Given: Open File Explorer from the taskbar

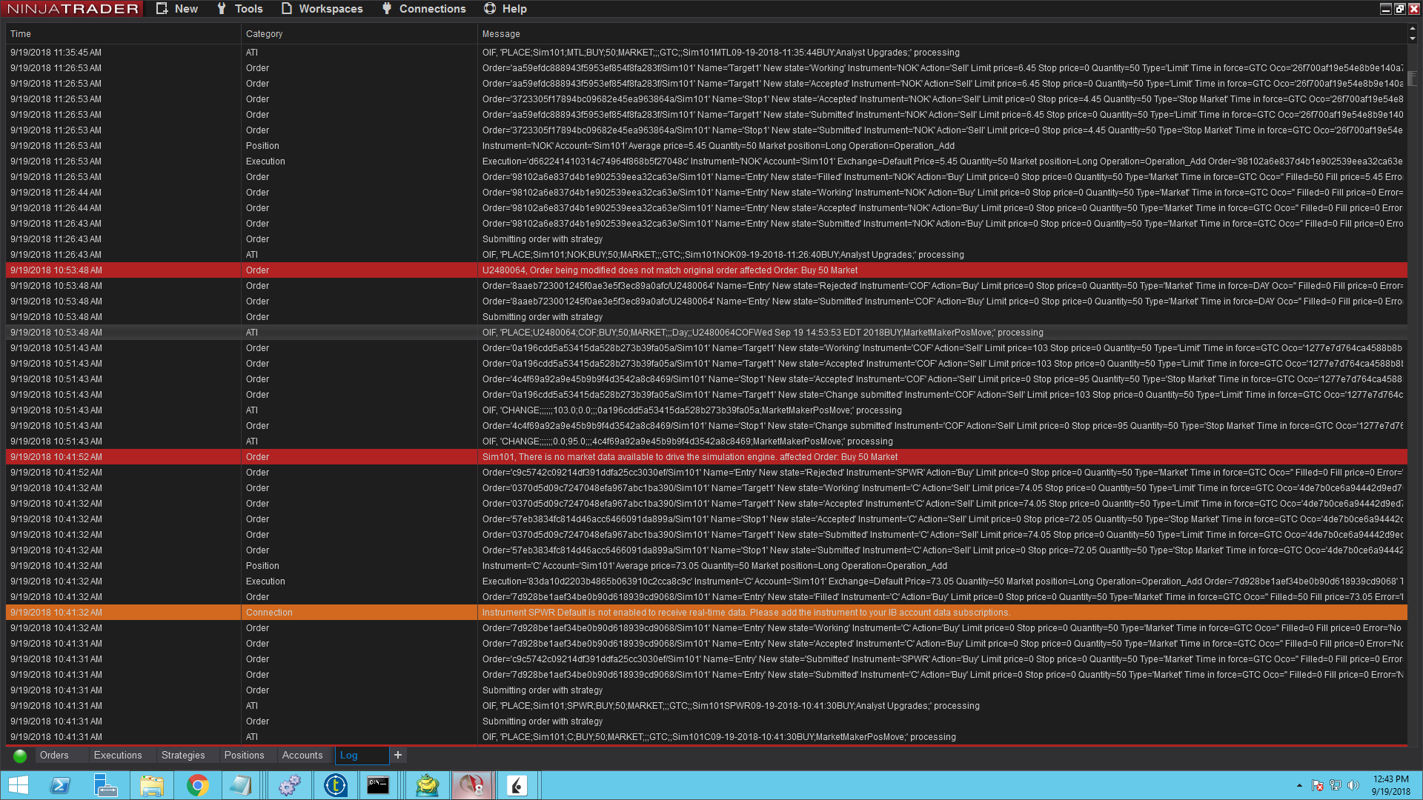Looking at the screenshot, I should [x=152, y=785].
